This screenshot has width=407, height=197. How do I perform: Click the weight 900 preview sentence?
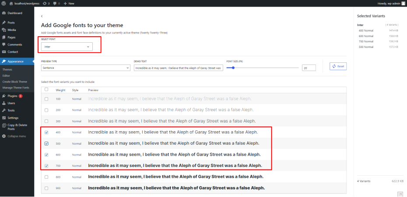pos(176,188)
